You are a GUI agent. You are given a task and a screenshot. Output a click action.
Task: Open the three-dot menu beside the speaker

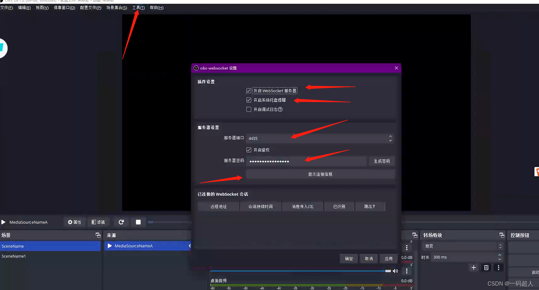[x=407, y=271]
